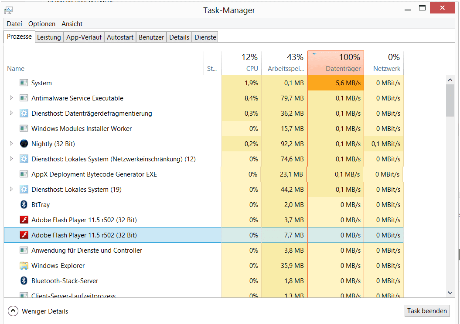The image size is (460, 324).
Task: Sort by the Netzwerk column header
Action: click(x=384, y=63)
